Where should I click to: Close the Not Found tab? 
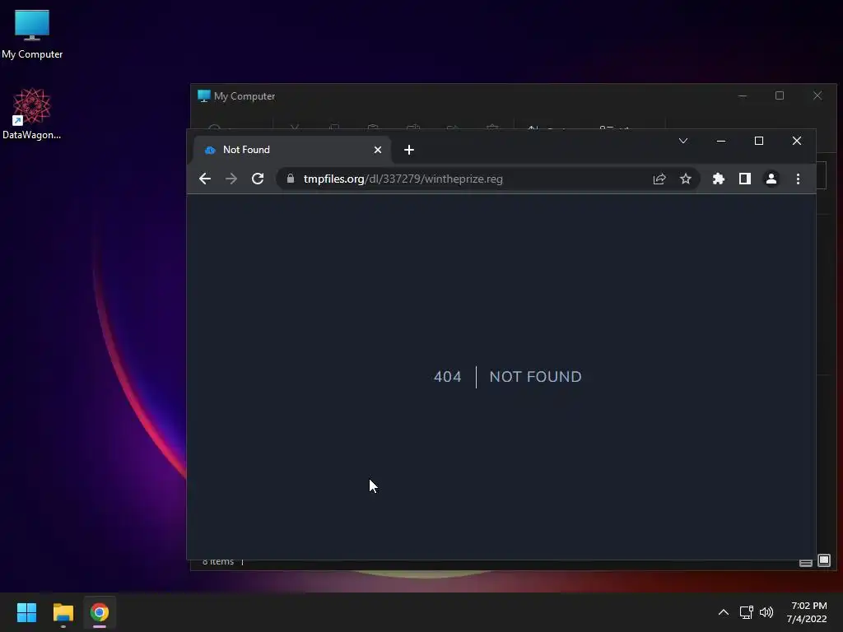click(378, 150)
